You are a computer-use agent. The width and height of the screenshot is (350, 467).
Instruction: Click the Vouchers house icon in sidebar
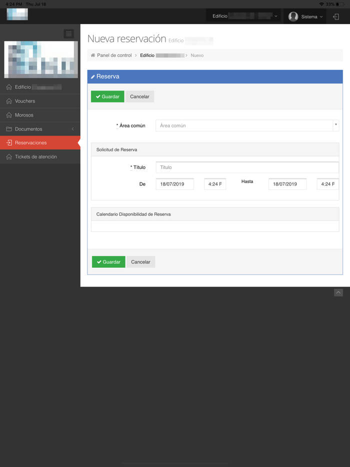(9, 101)
